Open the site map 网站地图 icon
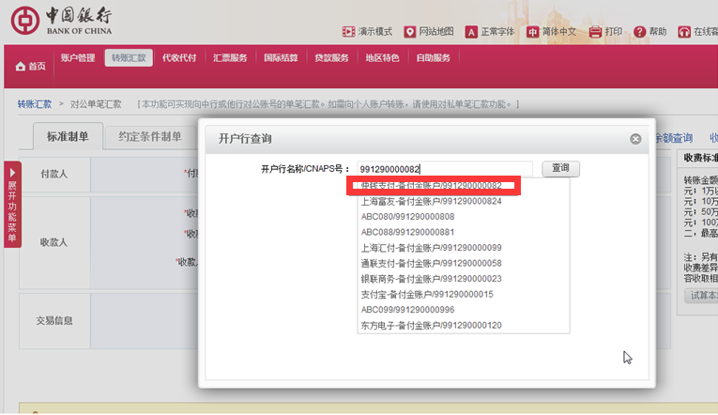718x415 pixels. coord(410,32)
